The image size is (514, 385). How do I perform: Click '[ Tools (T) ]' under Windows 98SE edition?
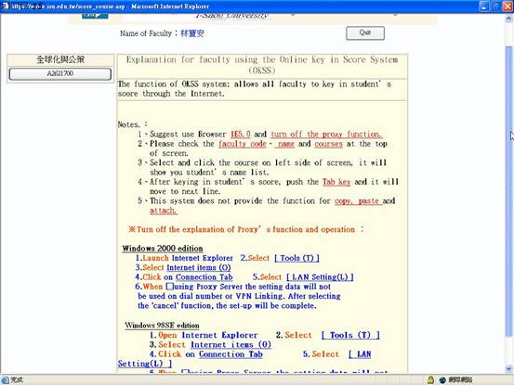350,335
